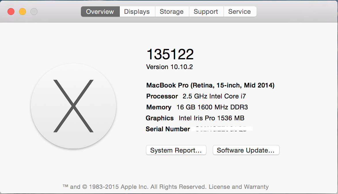Open the Storage tab
Image resolution: width=338 pixels, height=194 pixels.
172,12
